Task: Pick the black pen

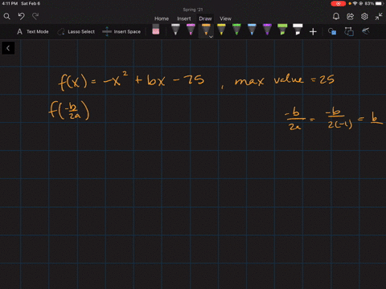Action: (x=175, y=30)
